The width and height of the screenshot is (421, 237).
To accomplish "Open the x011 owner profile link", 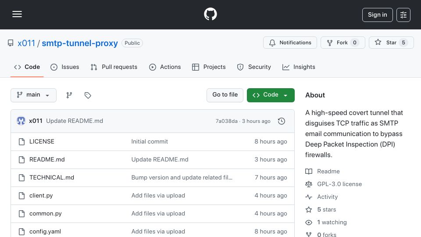I will pos(26,43).
